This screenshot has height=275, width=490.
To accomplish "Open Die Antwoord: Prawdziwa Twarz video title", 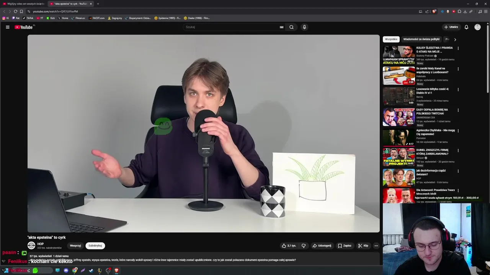I will click(435, 192).
